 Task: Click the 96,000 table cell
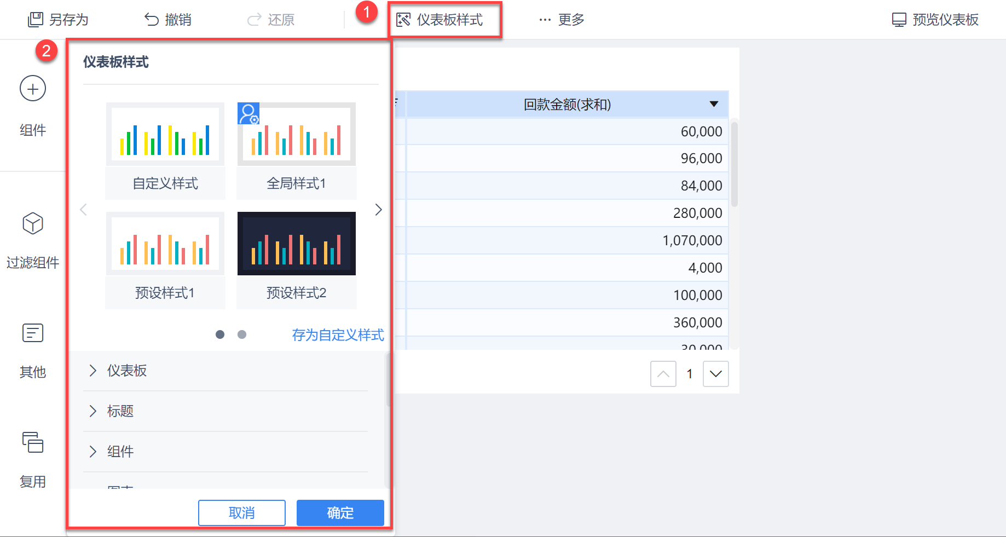pos(568,159)
